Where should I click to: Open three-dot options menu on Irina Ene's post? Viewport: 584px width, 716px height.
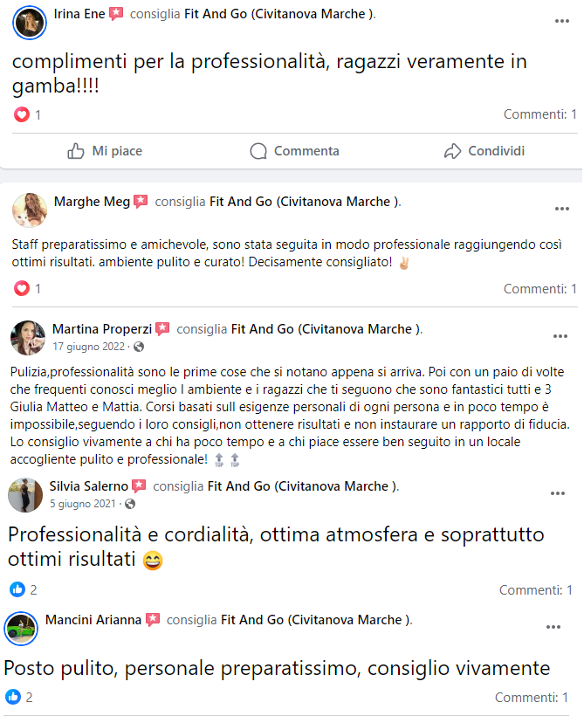[561, 21]
